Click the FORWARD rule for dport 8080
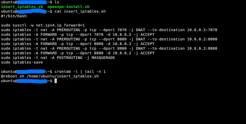Viewport: 246px width, 124px height. click(x=78, y=44)
